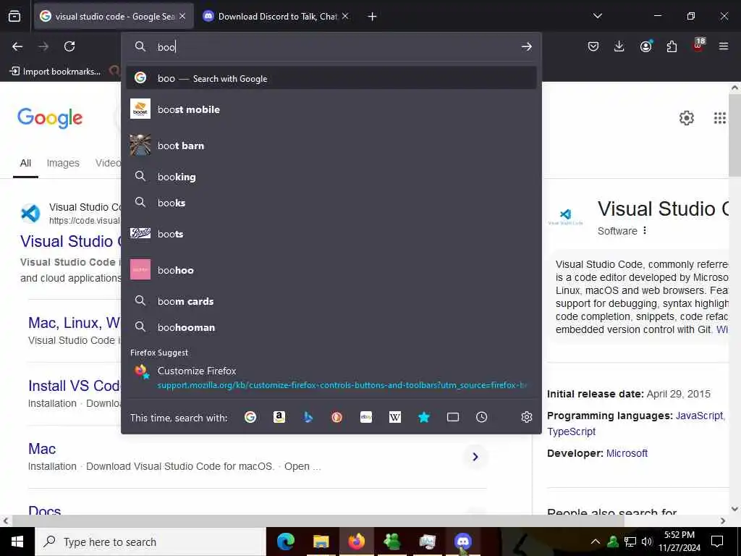Open the Customize Firefox suggestion
Screen dimensions: 741x556
(x=331, y=377)
